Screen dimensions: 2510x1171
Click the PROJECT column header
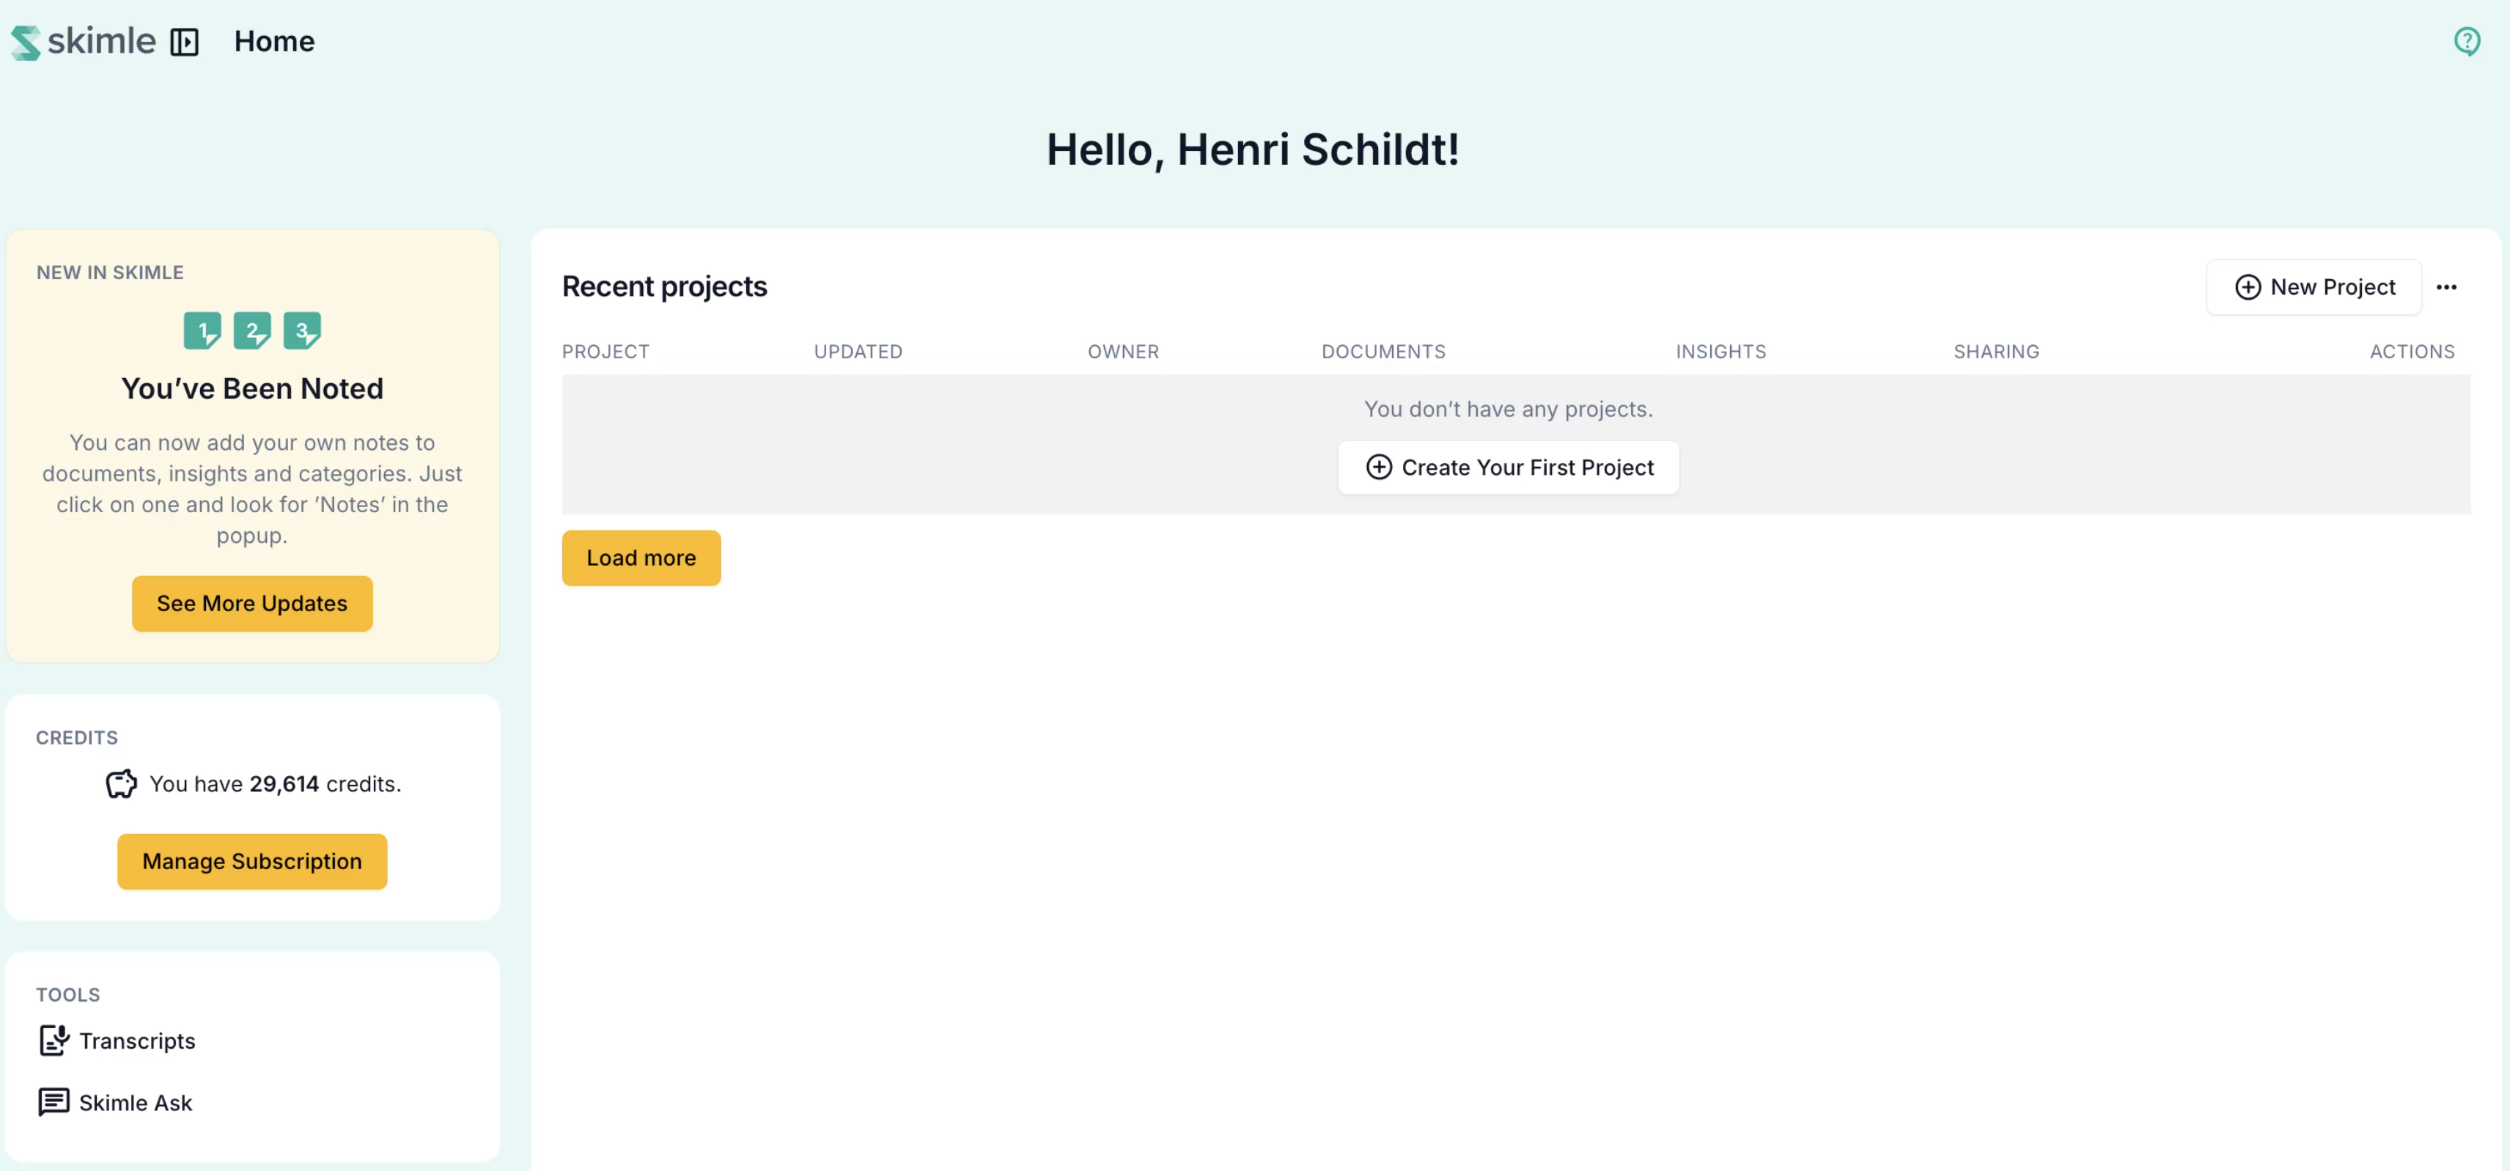pyautogui.click(x=606, y=352)
